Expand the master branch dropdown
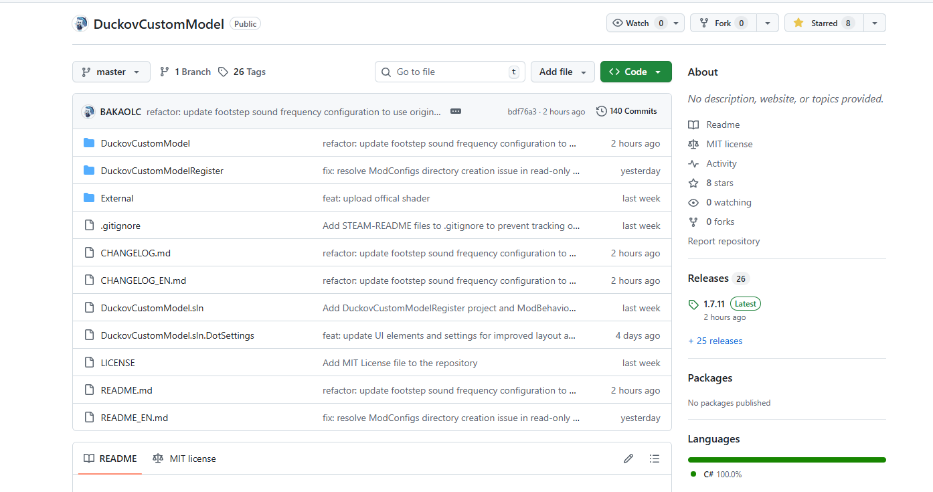Image resolution: width=933 pixels, height=492 pixels. coord(111,72)
